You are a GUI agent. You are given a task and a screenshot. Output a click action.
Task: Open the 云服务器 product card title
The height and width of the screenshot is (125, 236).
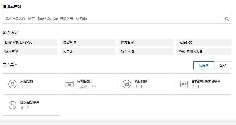pos(27,81)
